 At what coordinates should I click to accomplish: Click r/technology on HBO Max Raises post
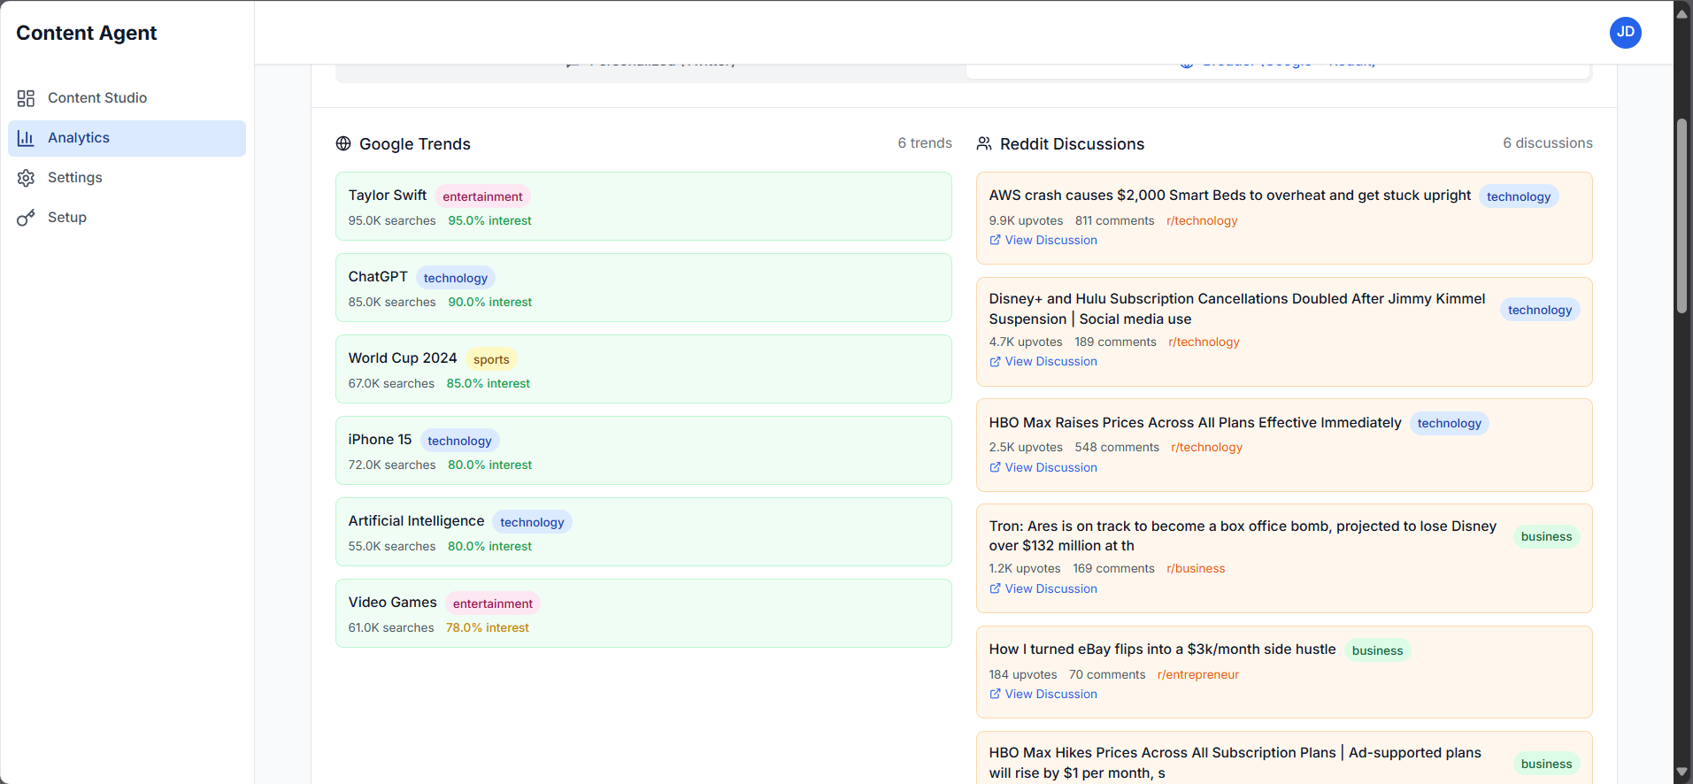pos(1206,447)
